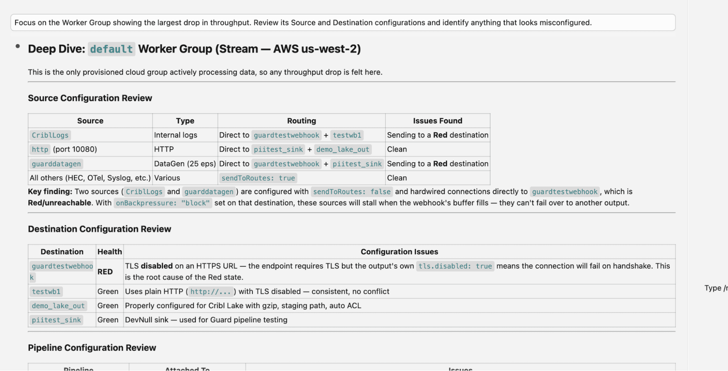The image size is (728, 371).
Task: Click 'Clean' in the http source row
Action: [397, 149]
